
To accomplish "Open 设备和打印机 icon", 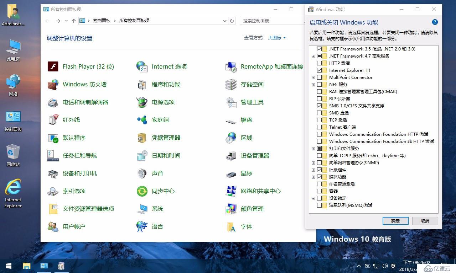I will (53, 173).
